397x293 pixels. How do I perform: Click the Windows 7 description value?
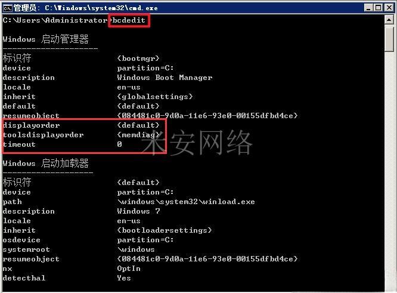coord(138,211)
